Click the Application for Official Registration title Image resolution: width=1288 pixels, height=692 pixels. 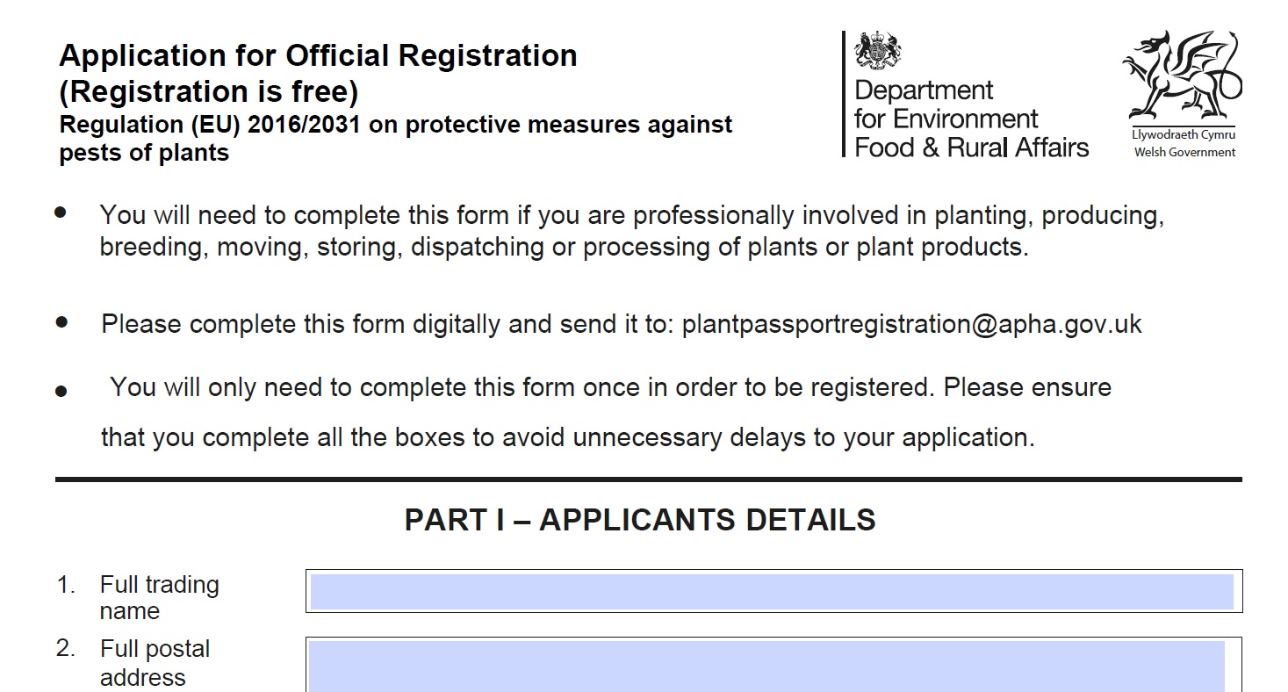click(318, 56)
